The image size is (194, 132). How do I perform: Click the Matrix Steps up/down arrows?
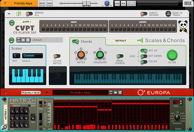point(181,102)
